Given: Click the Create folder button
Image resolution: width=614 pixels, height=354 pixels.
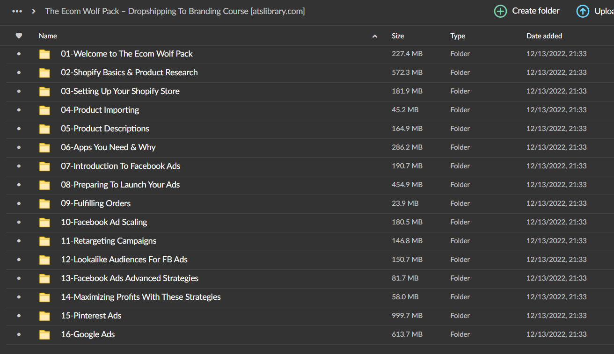Looking at the screenshot, I should tap(527, 11).
